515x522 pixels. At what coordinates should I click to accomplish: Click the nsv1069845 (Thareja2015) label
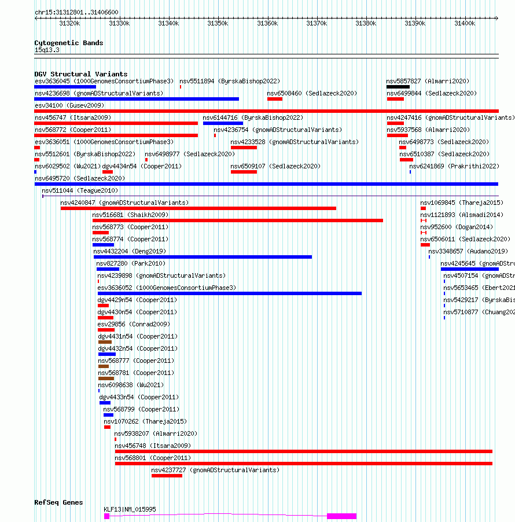tap(462, 203)
